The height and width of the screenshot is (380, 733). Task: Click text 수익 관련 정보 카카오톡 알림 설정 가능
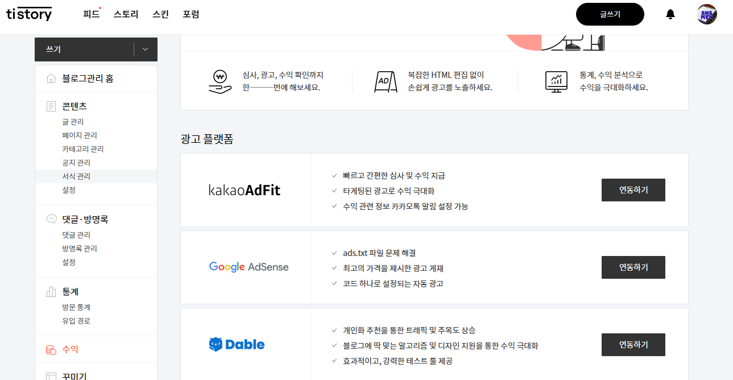405,206
